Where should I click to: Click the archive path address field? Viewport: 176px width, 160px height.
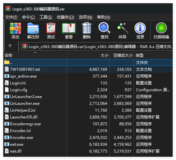97,46
